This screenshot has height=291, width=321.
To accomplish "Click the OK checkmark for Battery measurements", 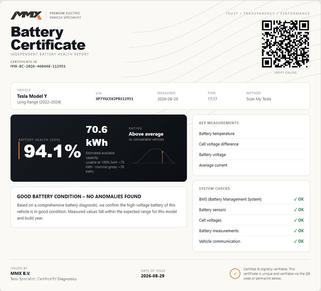I will 299,231.
